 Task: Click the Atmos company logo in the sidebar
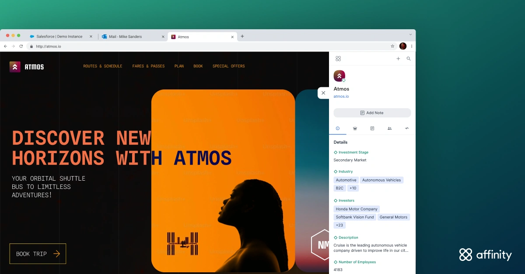click(339, 76)
